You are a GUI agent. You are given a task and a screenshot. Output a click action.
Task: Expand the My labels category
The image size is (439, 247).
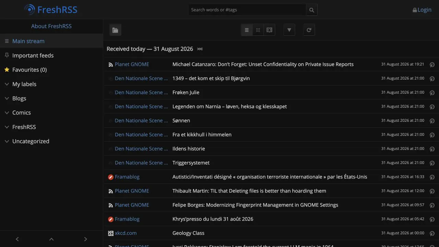[7, 84]
